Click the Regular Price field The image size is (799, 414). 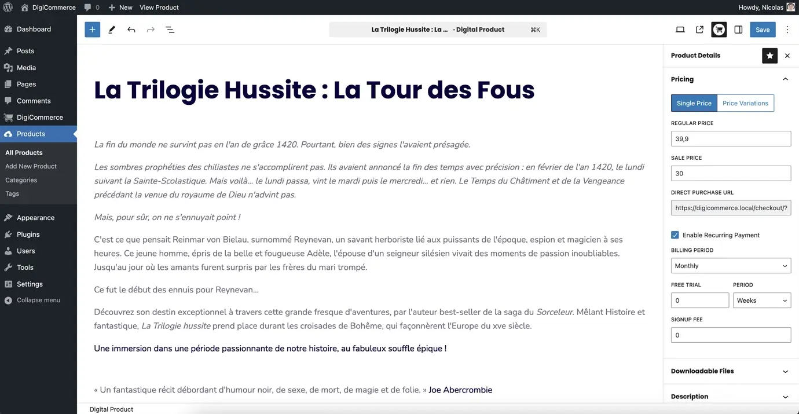[731, 139]
